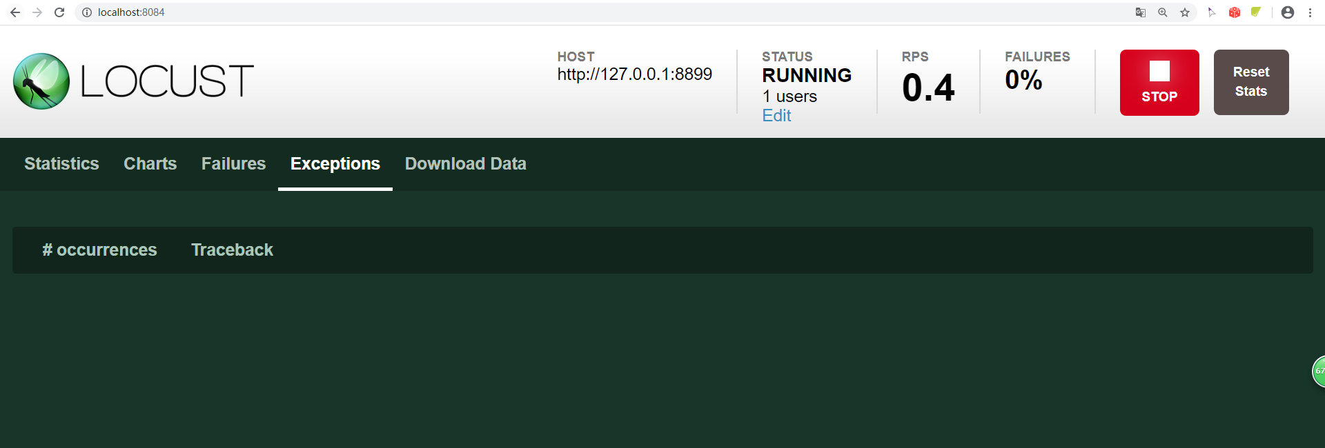Click the zoom magnifier icon in address bar

coord(1163,12)
